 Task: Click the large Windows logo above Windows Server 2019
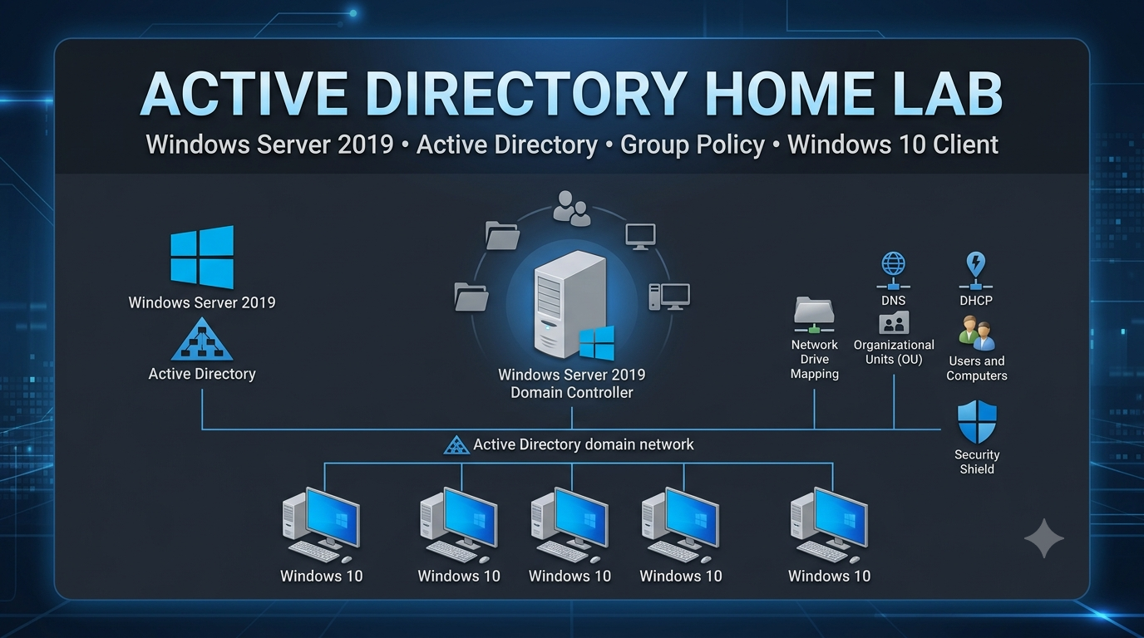(x=202, y=257)
